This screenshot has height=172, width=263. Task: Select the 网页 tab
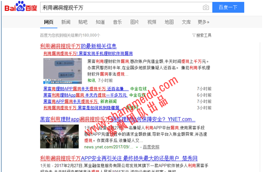(49, 22)
